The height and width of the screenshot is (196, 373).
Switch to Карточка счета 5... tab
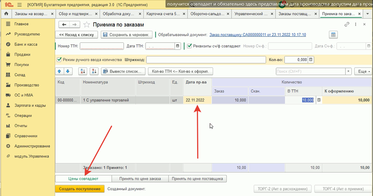pos(163,14)
